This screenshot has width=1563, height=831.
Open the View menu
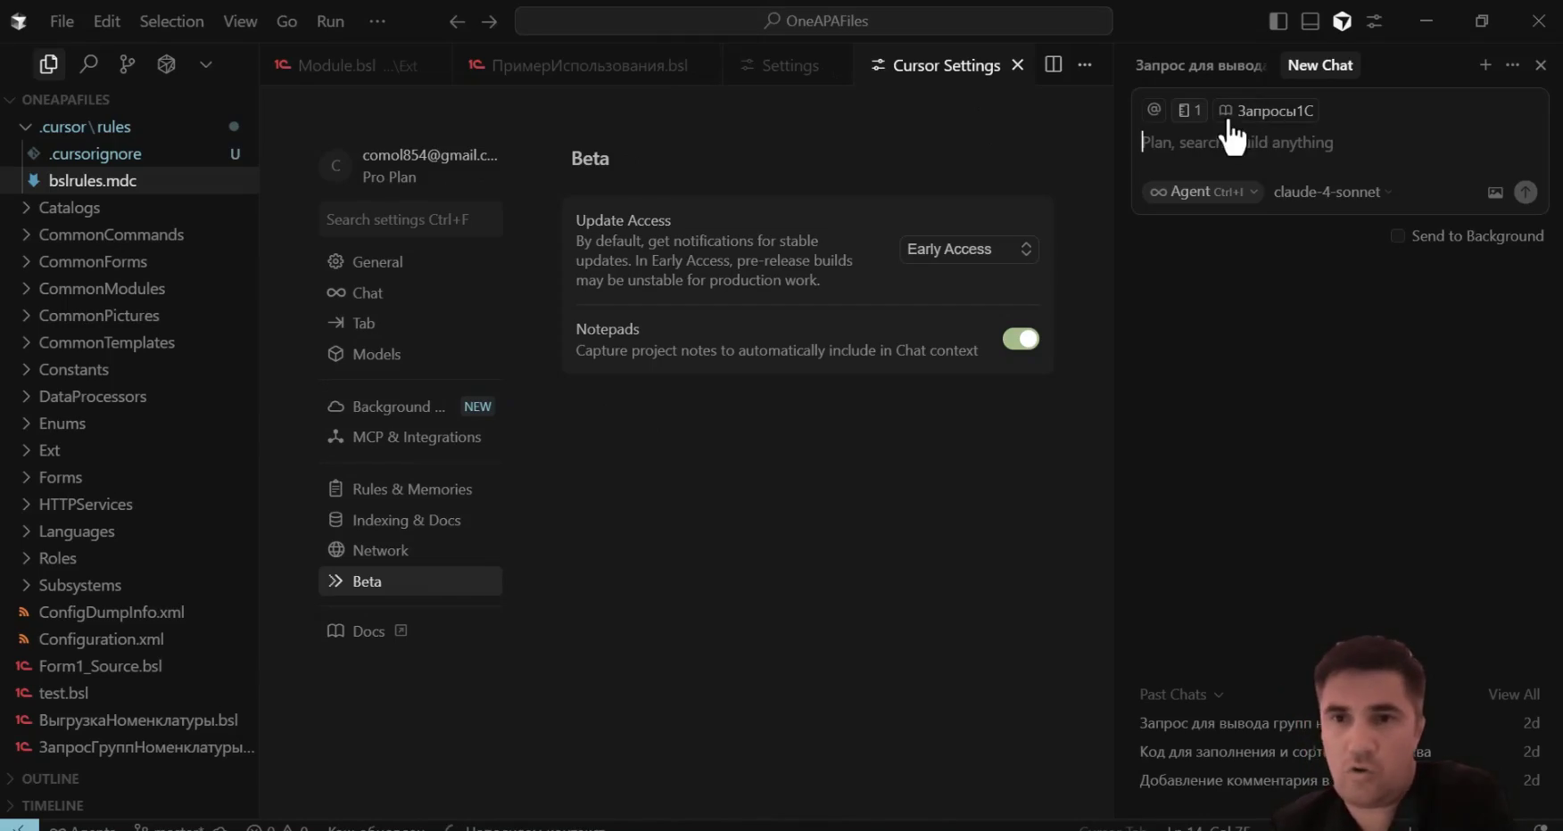pos(240,21)
